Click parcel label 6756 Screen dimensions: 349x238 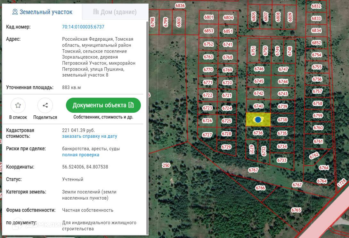pyautogui.click(x=317, y=79)
